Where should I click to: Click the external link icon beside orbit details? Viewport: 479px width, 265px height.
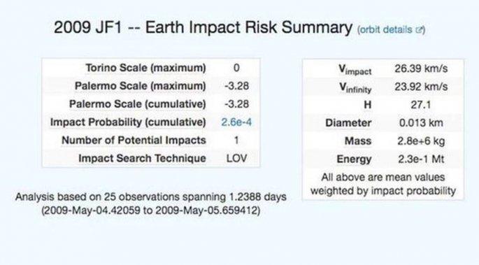point(419,30)
